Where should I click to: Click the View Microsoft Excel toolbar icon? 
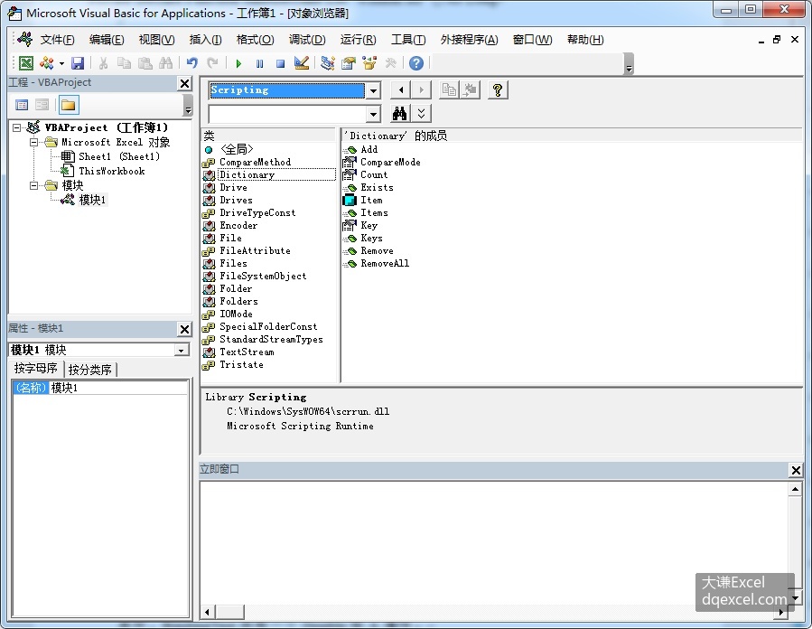pos(26,63)
